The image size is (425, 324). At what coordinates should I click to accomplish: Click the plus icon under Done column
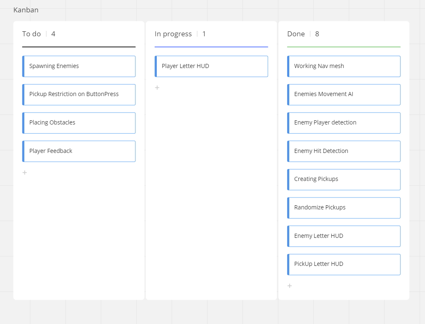[x=290, y=286]
